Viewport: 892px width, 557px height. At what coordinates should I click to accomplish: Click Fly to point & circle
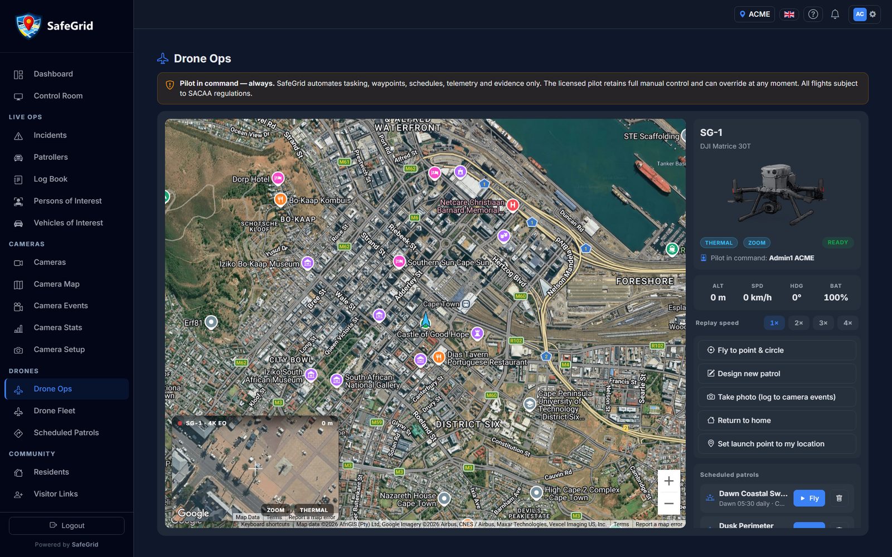coord(777,350)
